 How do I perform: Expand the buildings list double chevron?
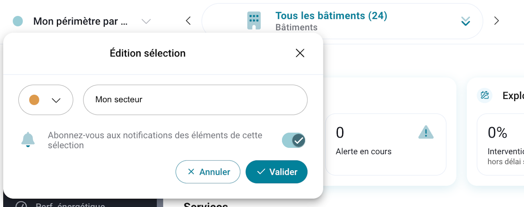465,21
